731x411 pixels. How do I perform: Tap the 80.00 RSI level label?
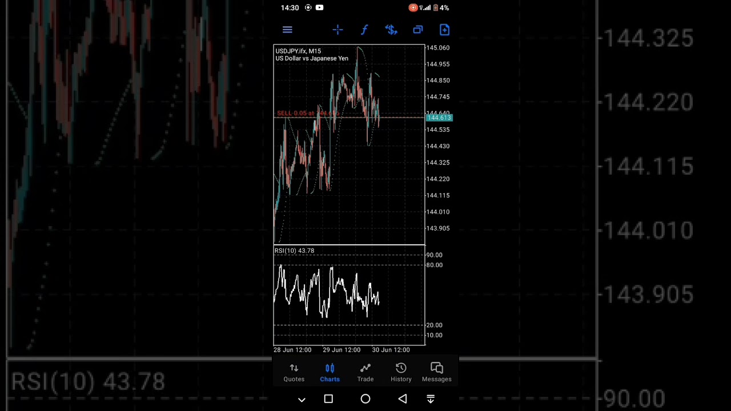click(x=434, y=265)
